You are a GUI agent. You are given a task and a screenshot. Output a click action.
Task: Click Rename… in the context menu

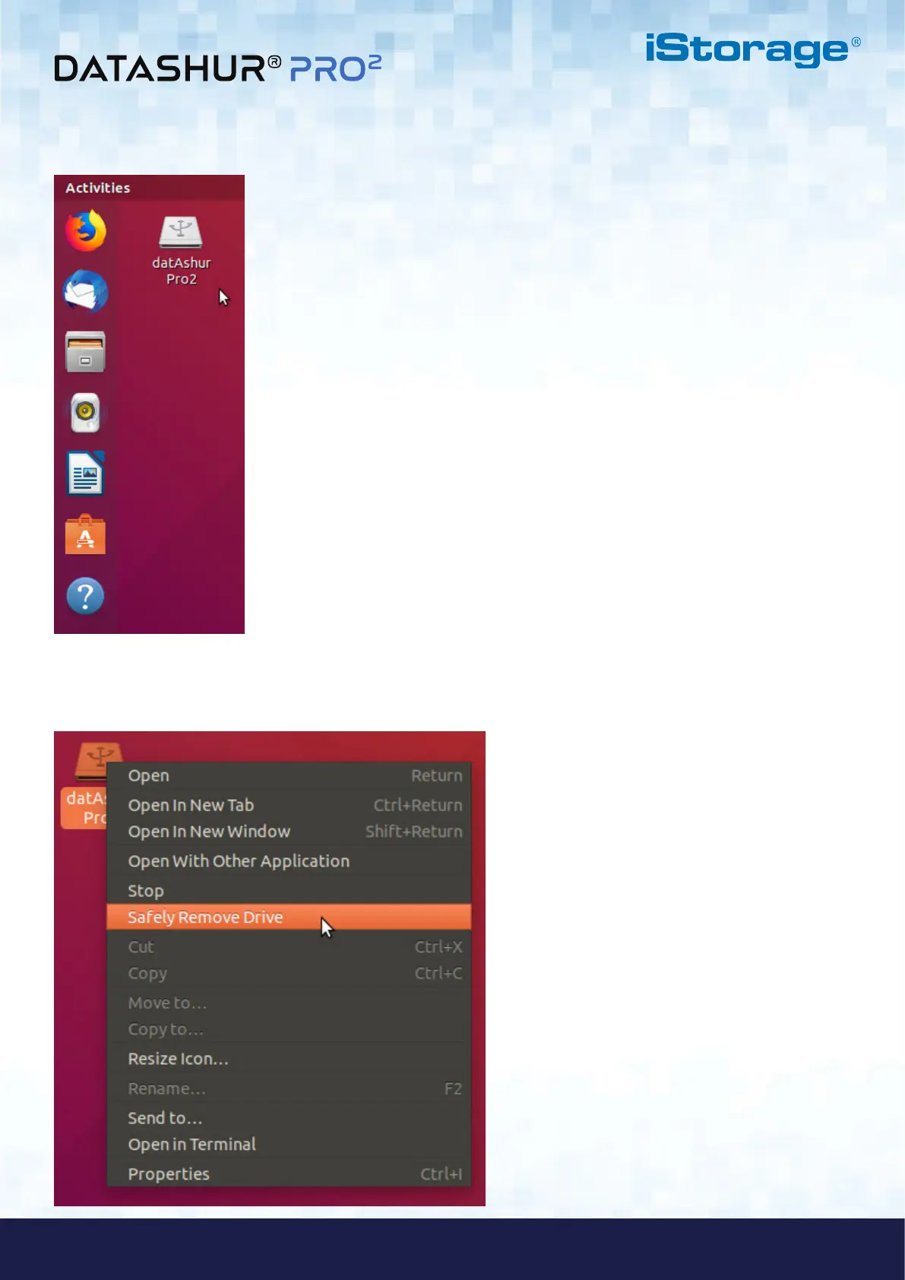coord(289,1088)
